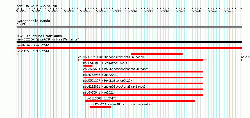This screenshot has height=118, width=250.
Task: Click the nsv5521327 (ByrskaBishop2022) label
Action: [108, 81]
